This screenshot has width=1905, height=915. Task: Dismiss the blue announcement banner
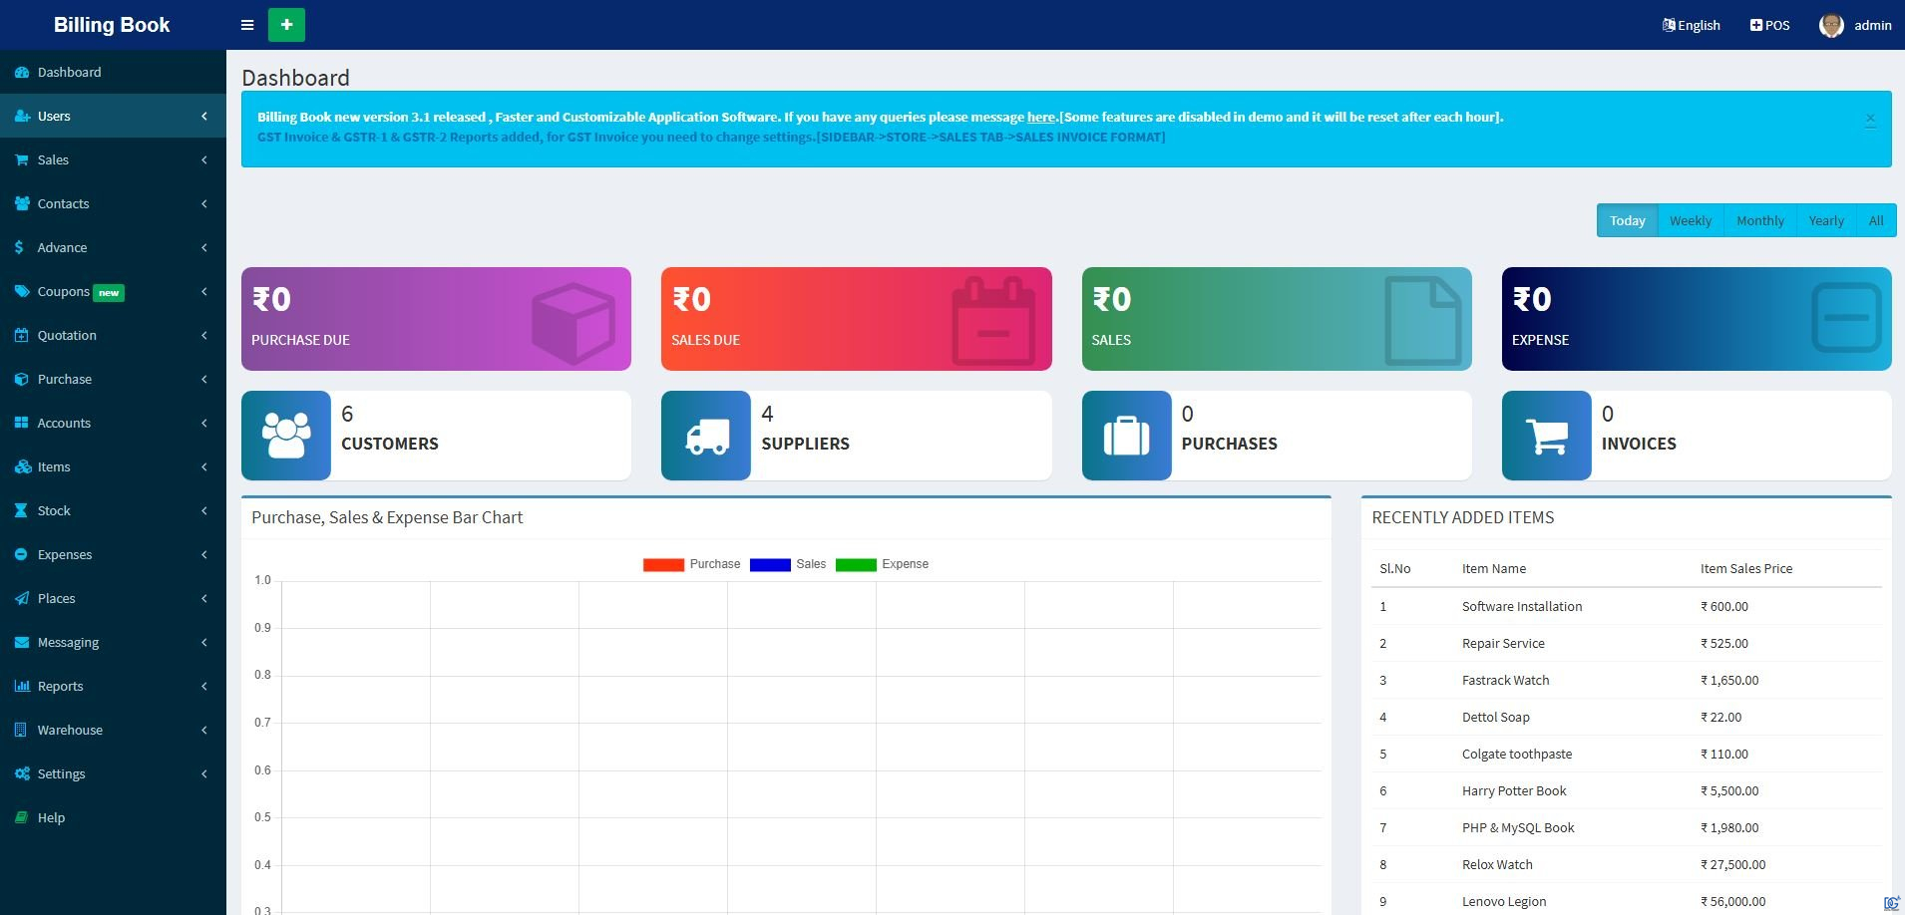(1870, 120)
